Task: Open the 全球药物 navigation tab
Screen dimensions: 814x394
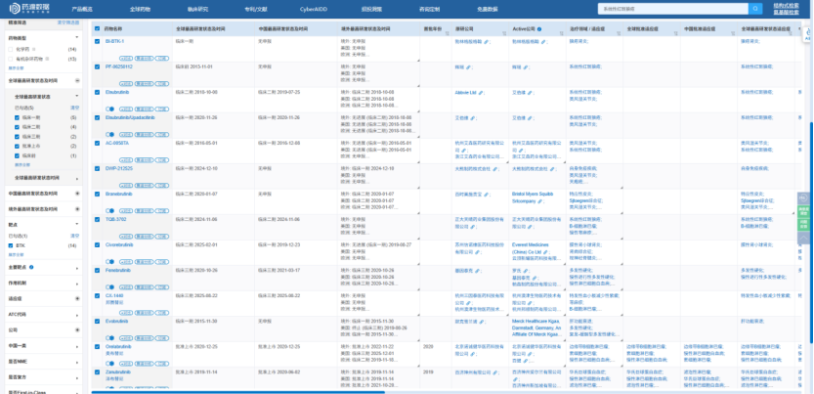Action: click(141, 8)
